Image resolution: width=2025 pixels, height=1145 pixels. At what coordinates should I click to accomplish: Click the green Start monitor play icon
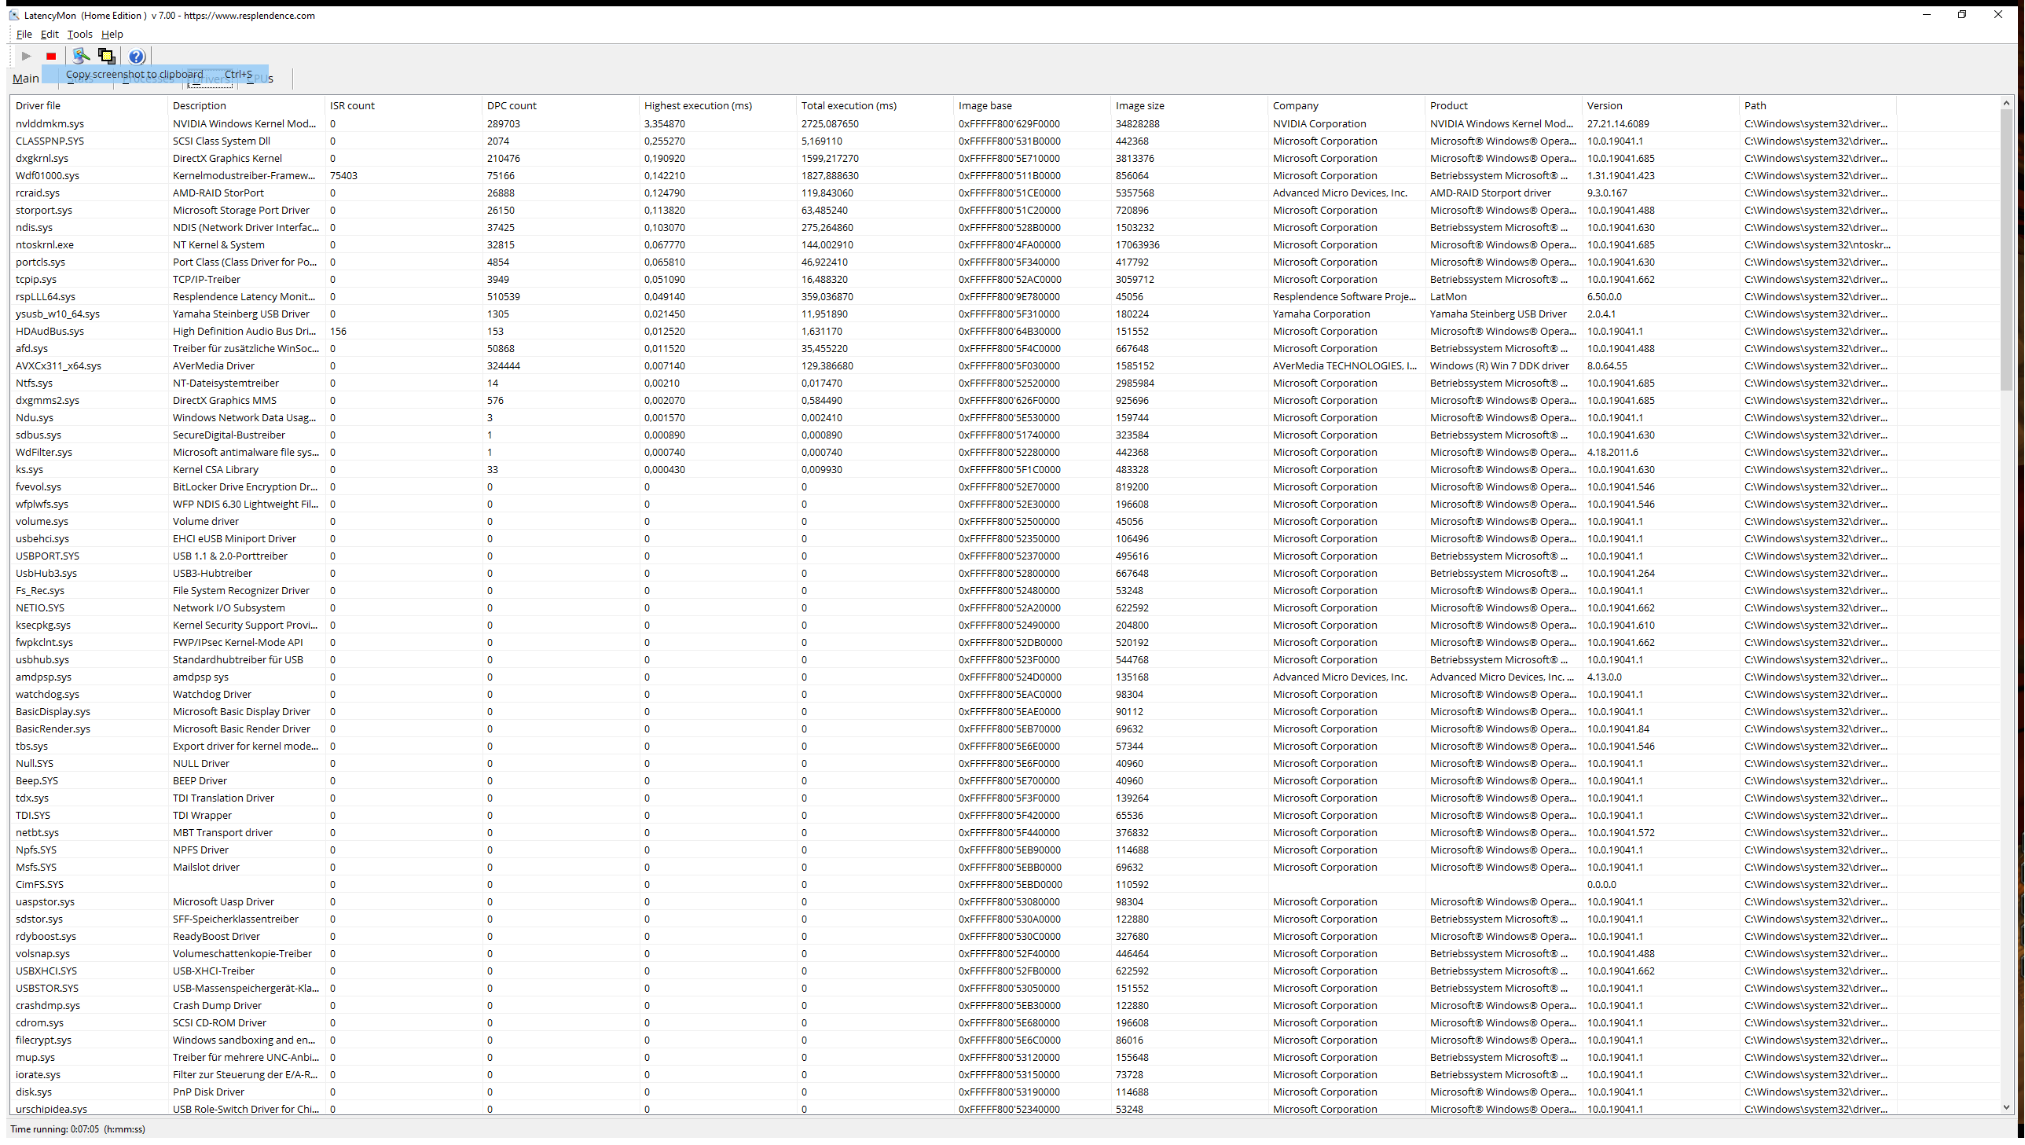(26, 56)
